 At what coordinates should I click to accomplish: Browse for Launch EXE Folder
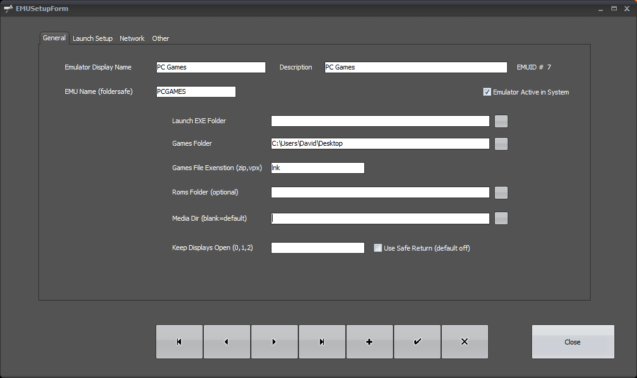[501, 121]
